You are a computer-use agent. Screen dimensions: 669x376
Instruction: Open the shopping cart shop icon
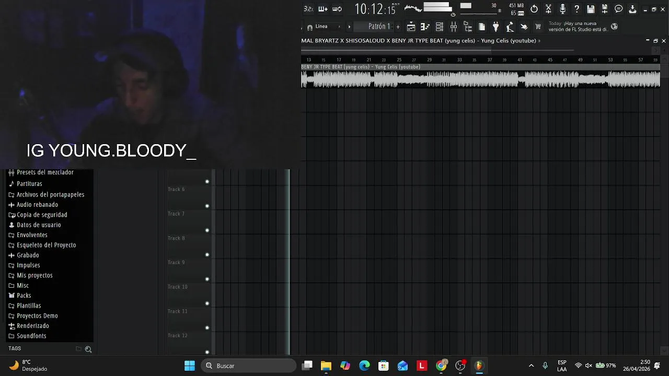[x=538, y=27]
